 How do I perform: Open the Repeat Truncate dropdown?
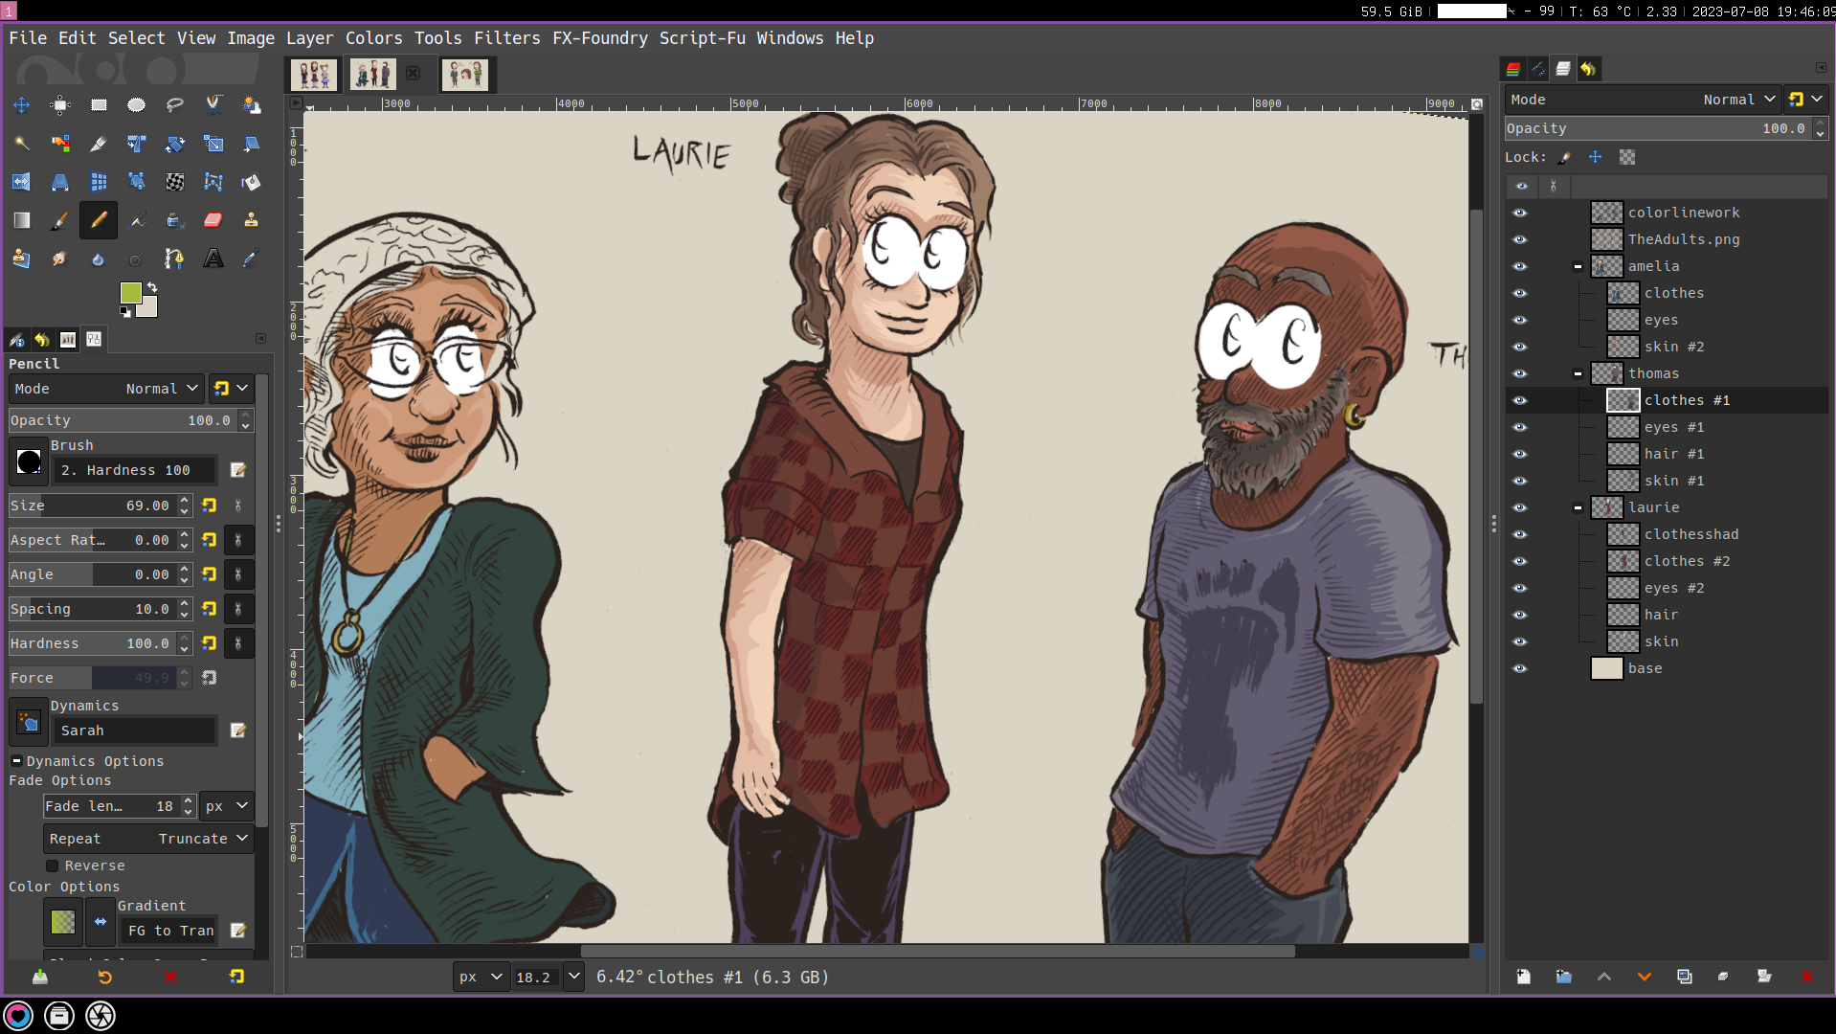(148, 839)
